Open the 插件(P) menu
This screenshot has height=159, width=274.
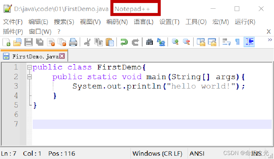point(13,32)
